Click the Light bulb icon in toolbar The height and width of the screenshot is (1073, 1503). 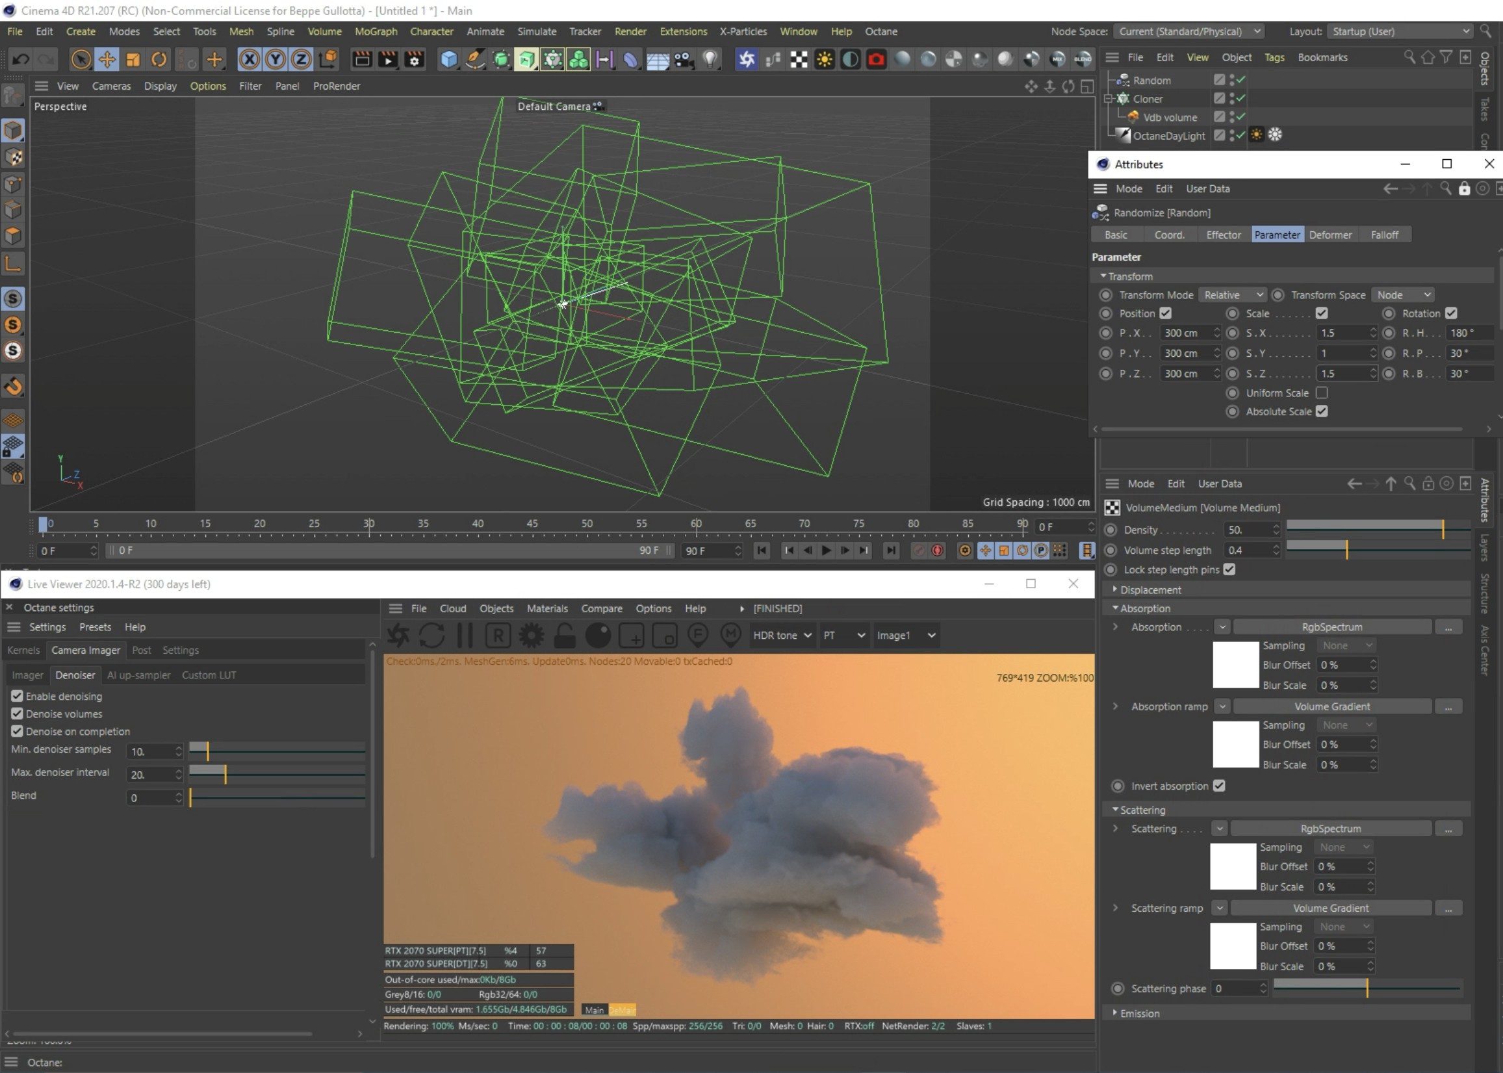710,59
